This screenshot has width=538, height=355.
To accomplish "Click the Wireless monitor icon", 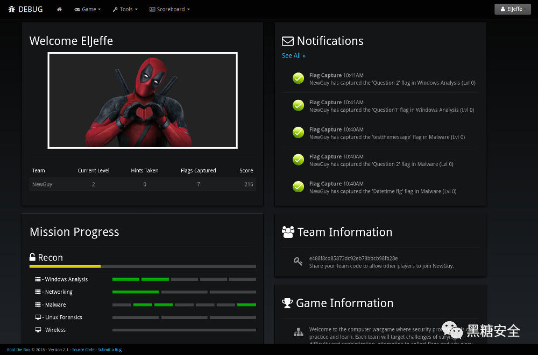I will (38, 330).
